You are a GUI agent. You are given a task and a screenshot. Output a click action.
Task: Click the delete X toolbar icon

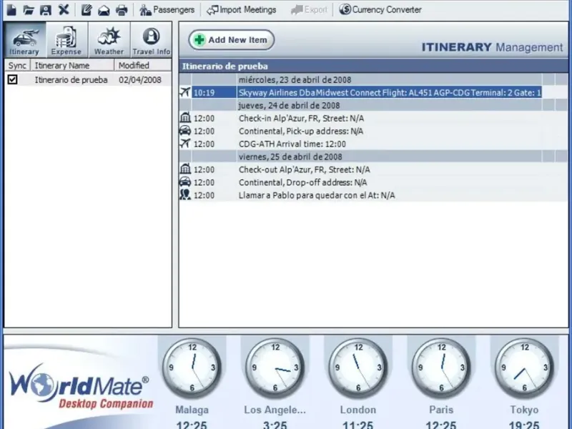point(64,10)
